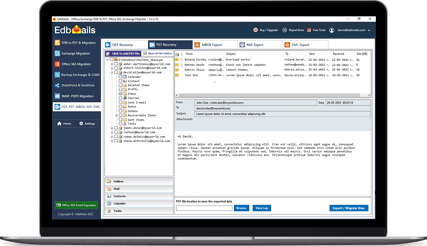Toggle Show All the folders checkbox
The height and width of the screenshot is (246, 427).
pos(145,53)
